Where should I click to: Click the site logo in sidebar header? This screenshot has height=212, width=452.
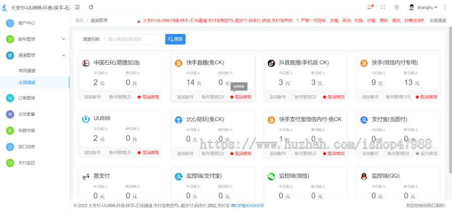point(5,8)
